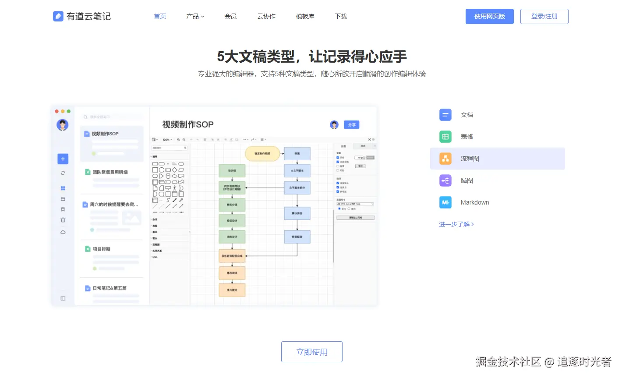Open the trash bin sidebar icon
This screenshot has height=378, width=622.
(63, 220)
